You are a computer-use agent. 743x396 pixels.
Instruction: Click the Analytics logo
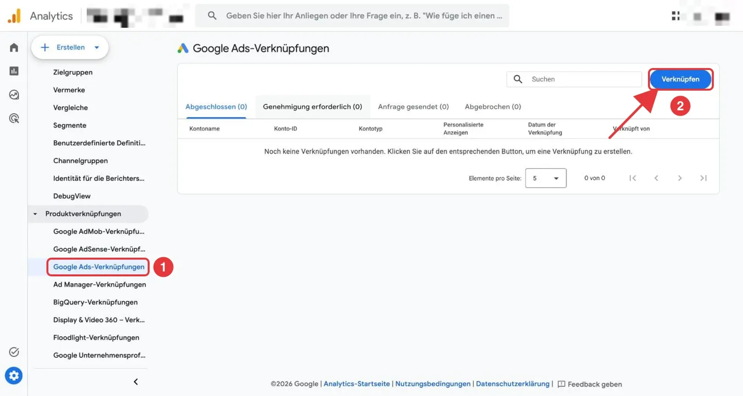tap(14, 16)
